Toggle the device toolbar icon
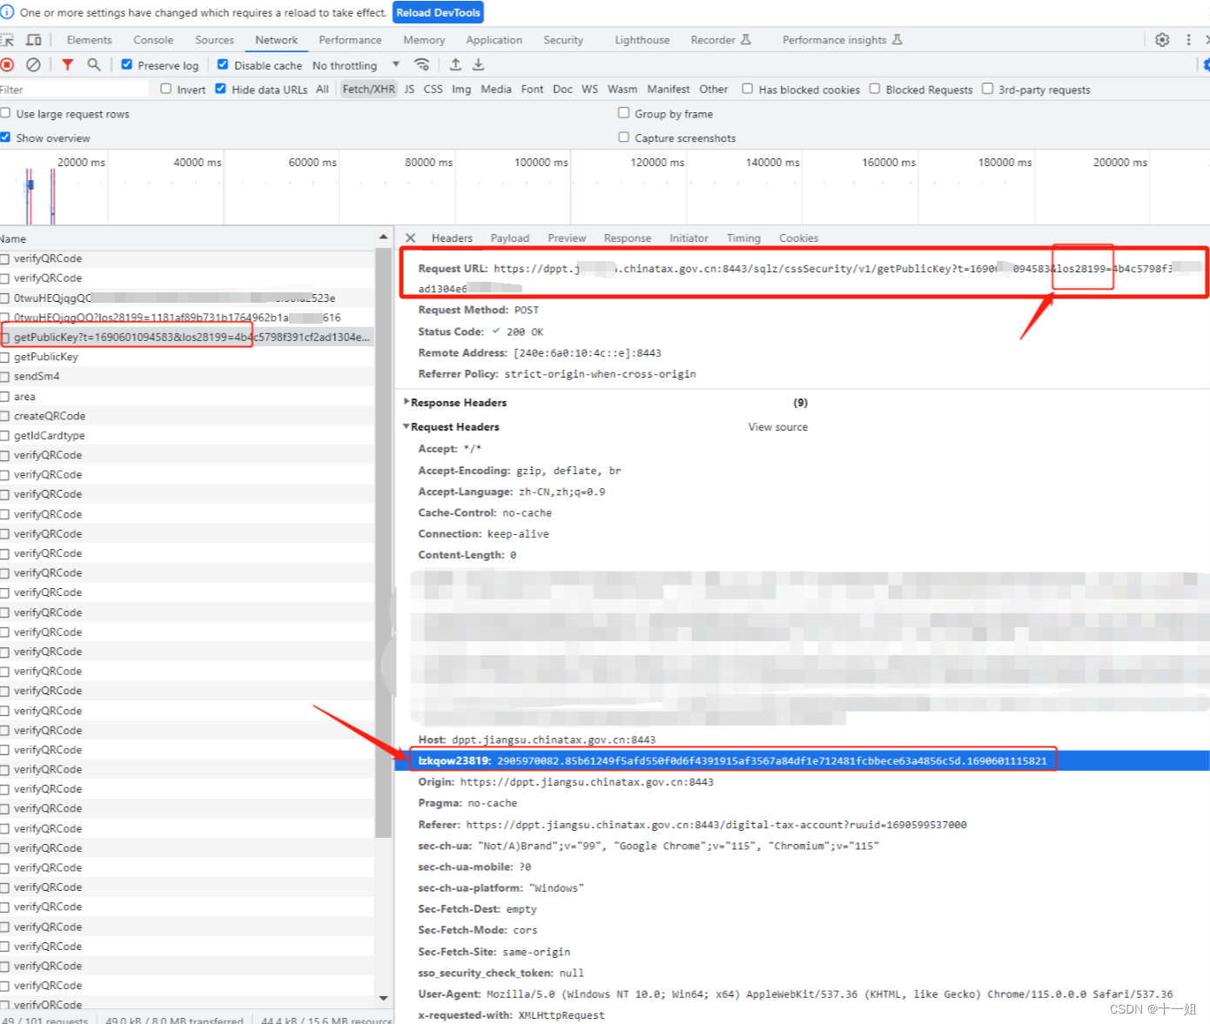Viewport: 1210px width, 1024px height. pyautogui.click(x=34, y=40)
